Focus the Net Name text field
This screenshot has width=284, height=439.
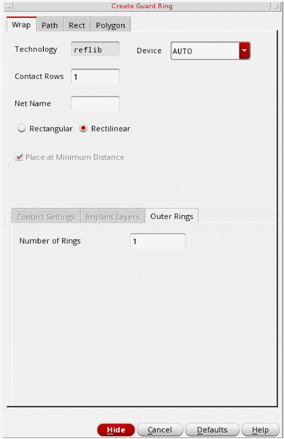pyautogui.click(x=95, y=104)
